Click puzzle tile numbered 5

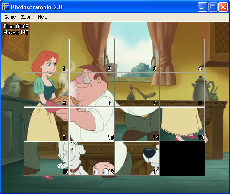pyautogui.click(x=47, y=90)
